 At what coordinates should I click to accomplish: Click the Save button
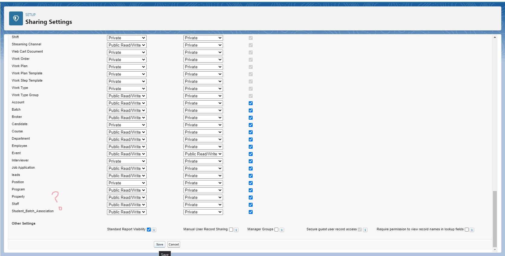point(160,245)
